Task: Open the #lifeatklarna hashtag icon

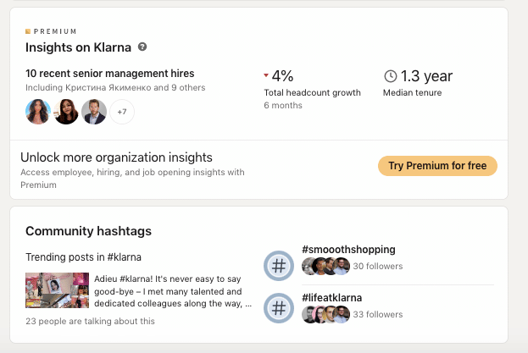Action: (x=279, y=308)
